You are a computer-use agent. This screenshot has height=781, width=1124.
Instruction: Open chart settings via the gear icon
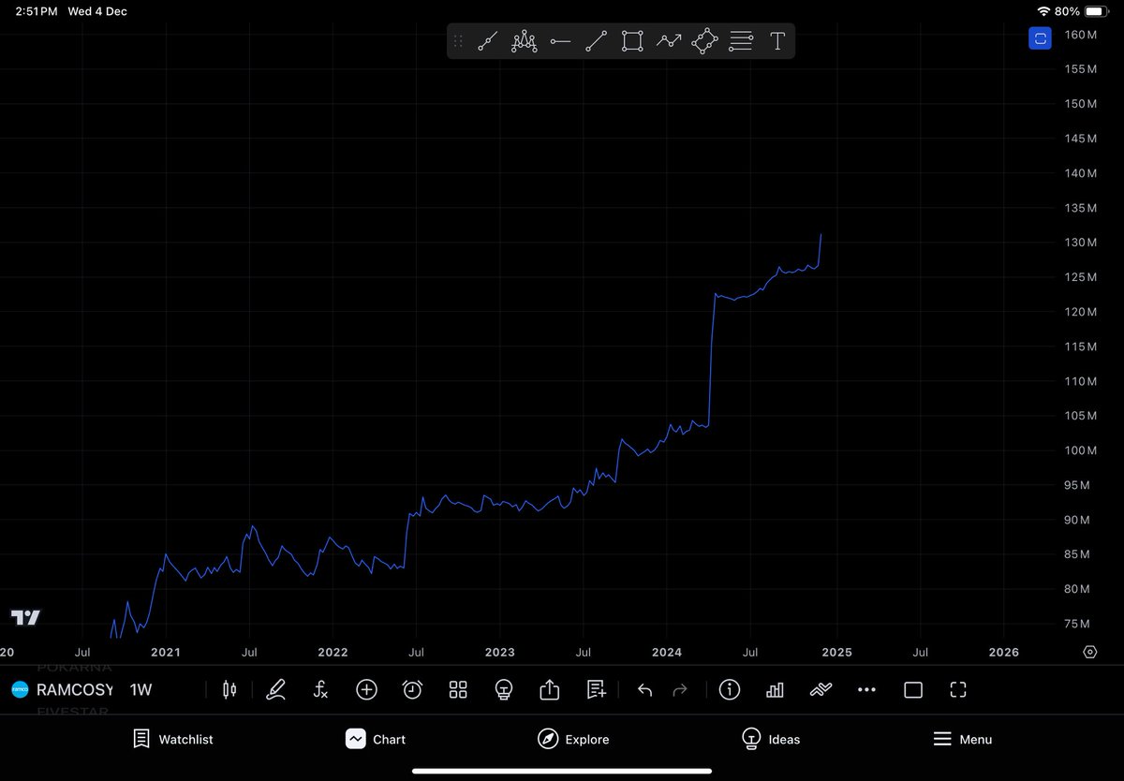point(1089,652)
